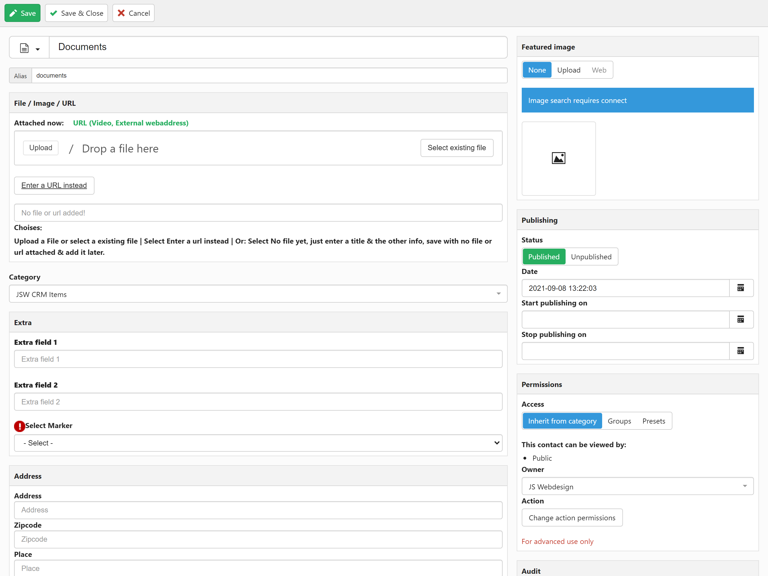
Task: Open the Select Marker dropdown
Action: [258, 443]
